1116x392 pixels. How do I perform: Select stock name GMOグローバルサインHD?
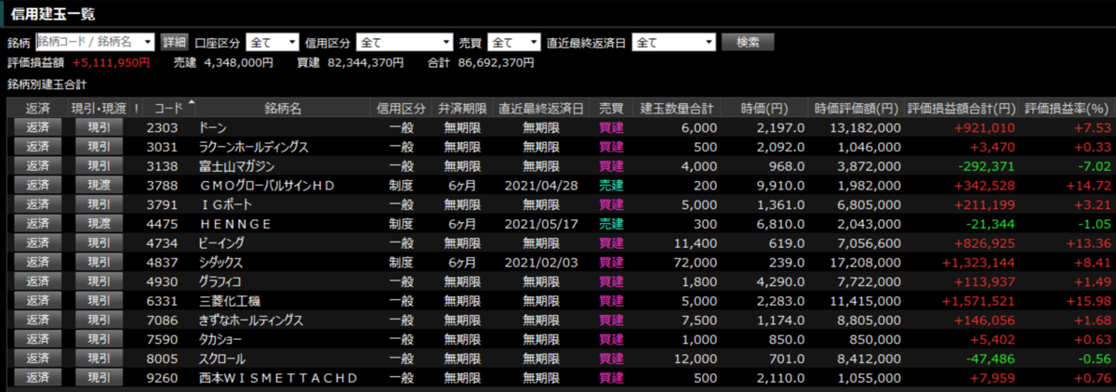pyautogui.click(x=267, y=185)
